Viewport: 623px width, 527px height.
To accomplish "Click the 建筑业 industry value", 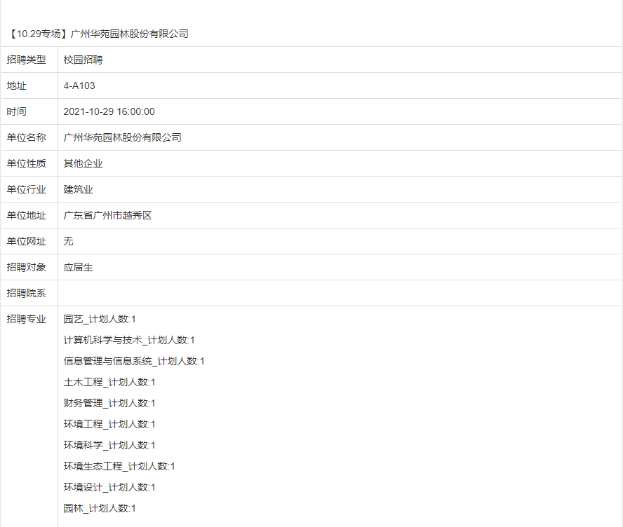I will (x=78, y=190).
